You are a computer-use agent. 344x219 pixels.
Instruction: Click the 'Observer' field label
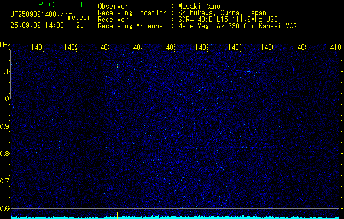coord(113,6)
